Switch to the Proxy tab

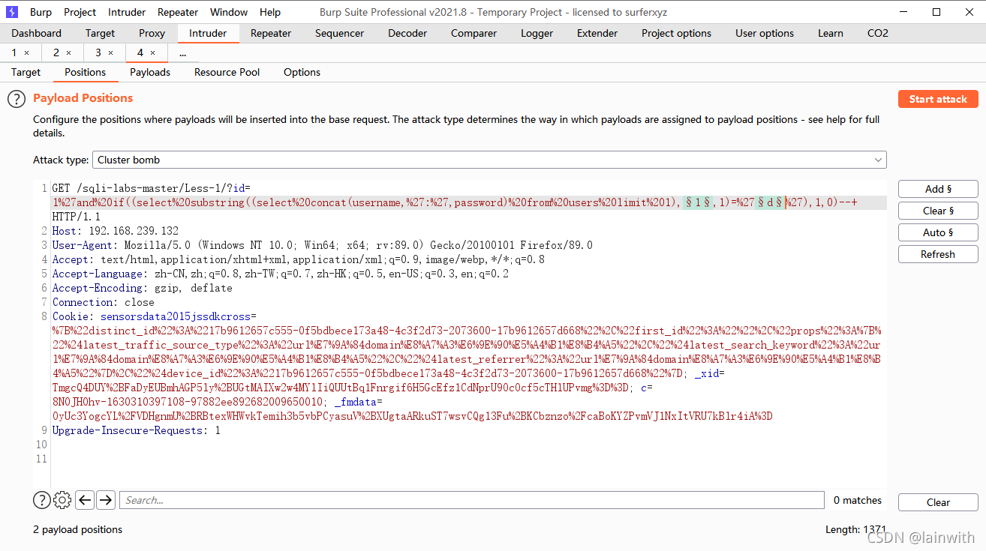152,33
